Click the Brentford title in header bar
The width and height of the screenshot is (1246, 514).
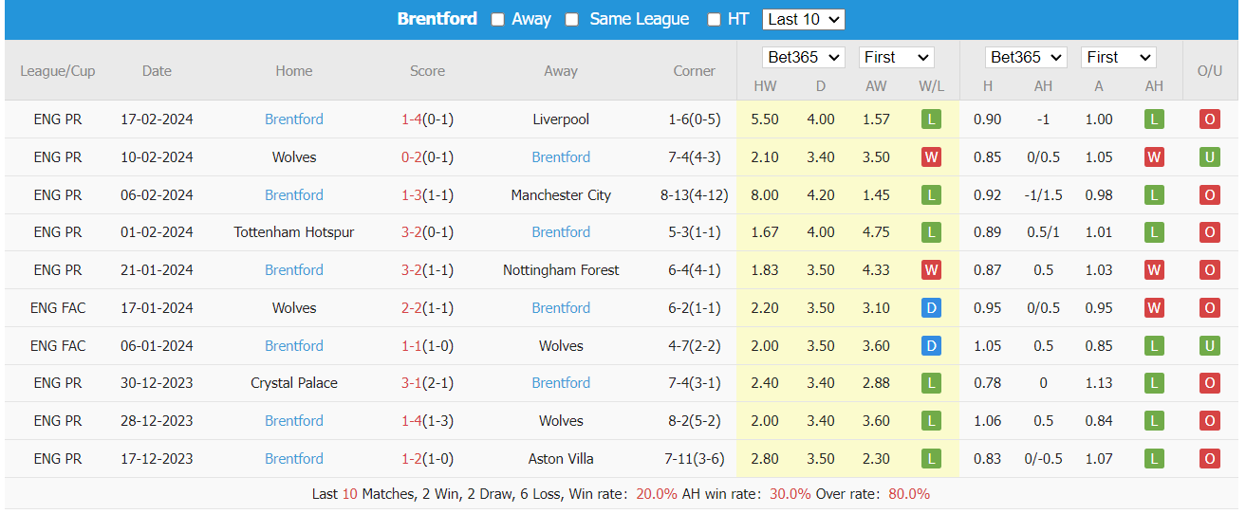pyautogui.click(x=437, y=19)
